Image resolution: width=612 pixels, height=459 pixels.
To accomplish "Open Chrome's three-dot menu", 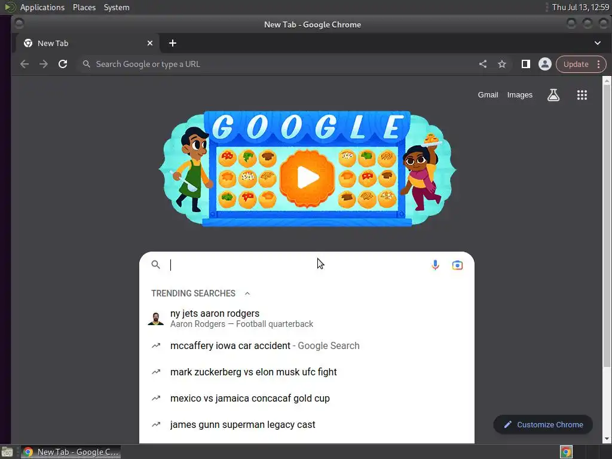I will click(599, 64).
